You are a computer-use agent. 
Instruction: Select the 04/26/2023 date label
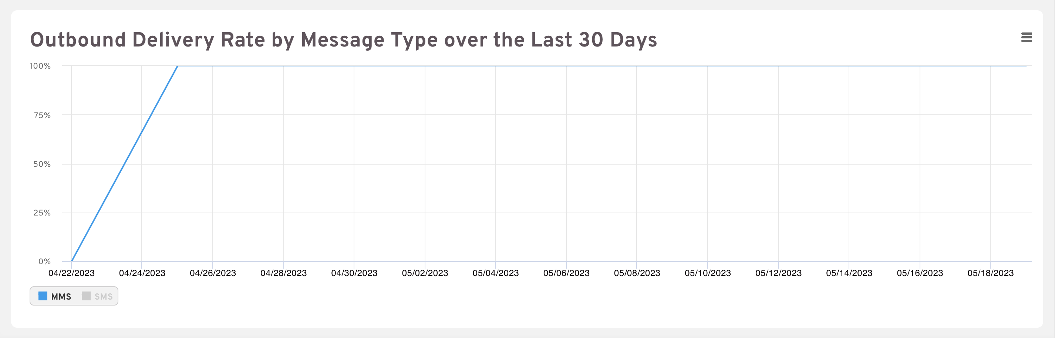[213, 273]
